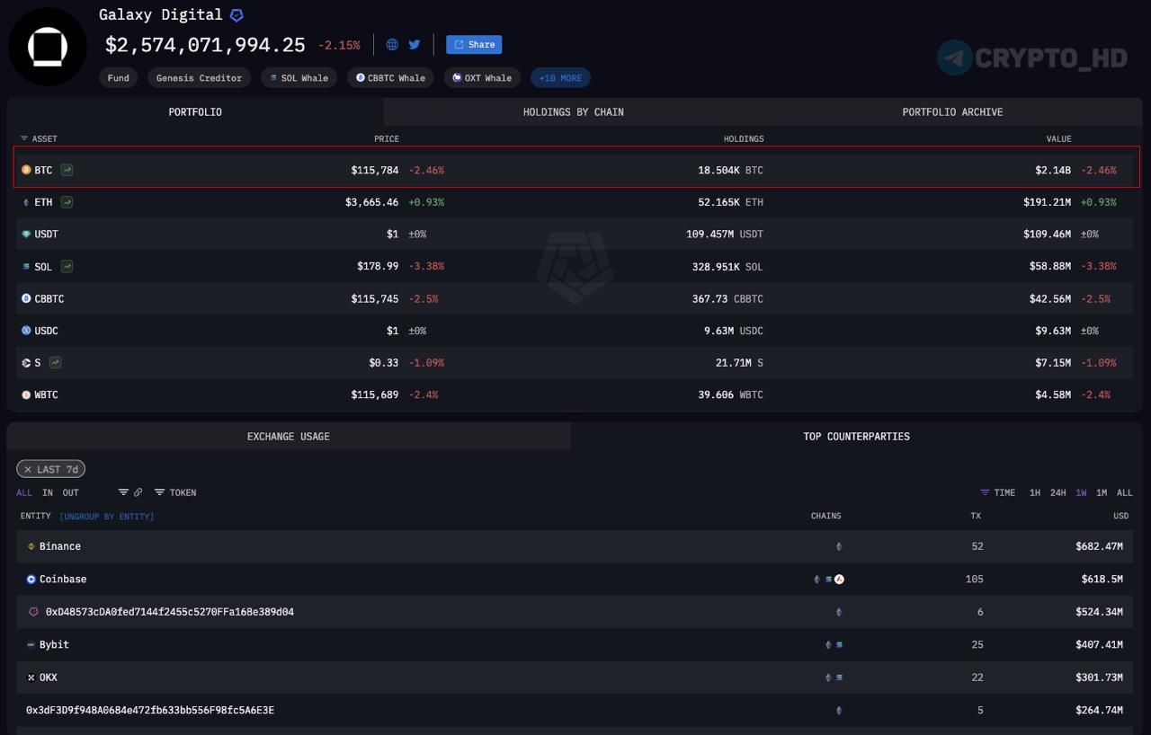Click the link chain filter icon

138,492
